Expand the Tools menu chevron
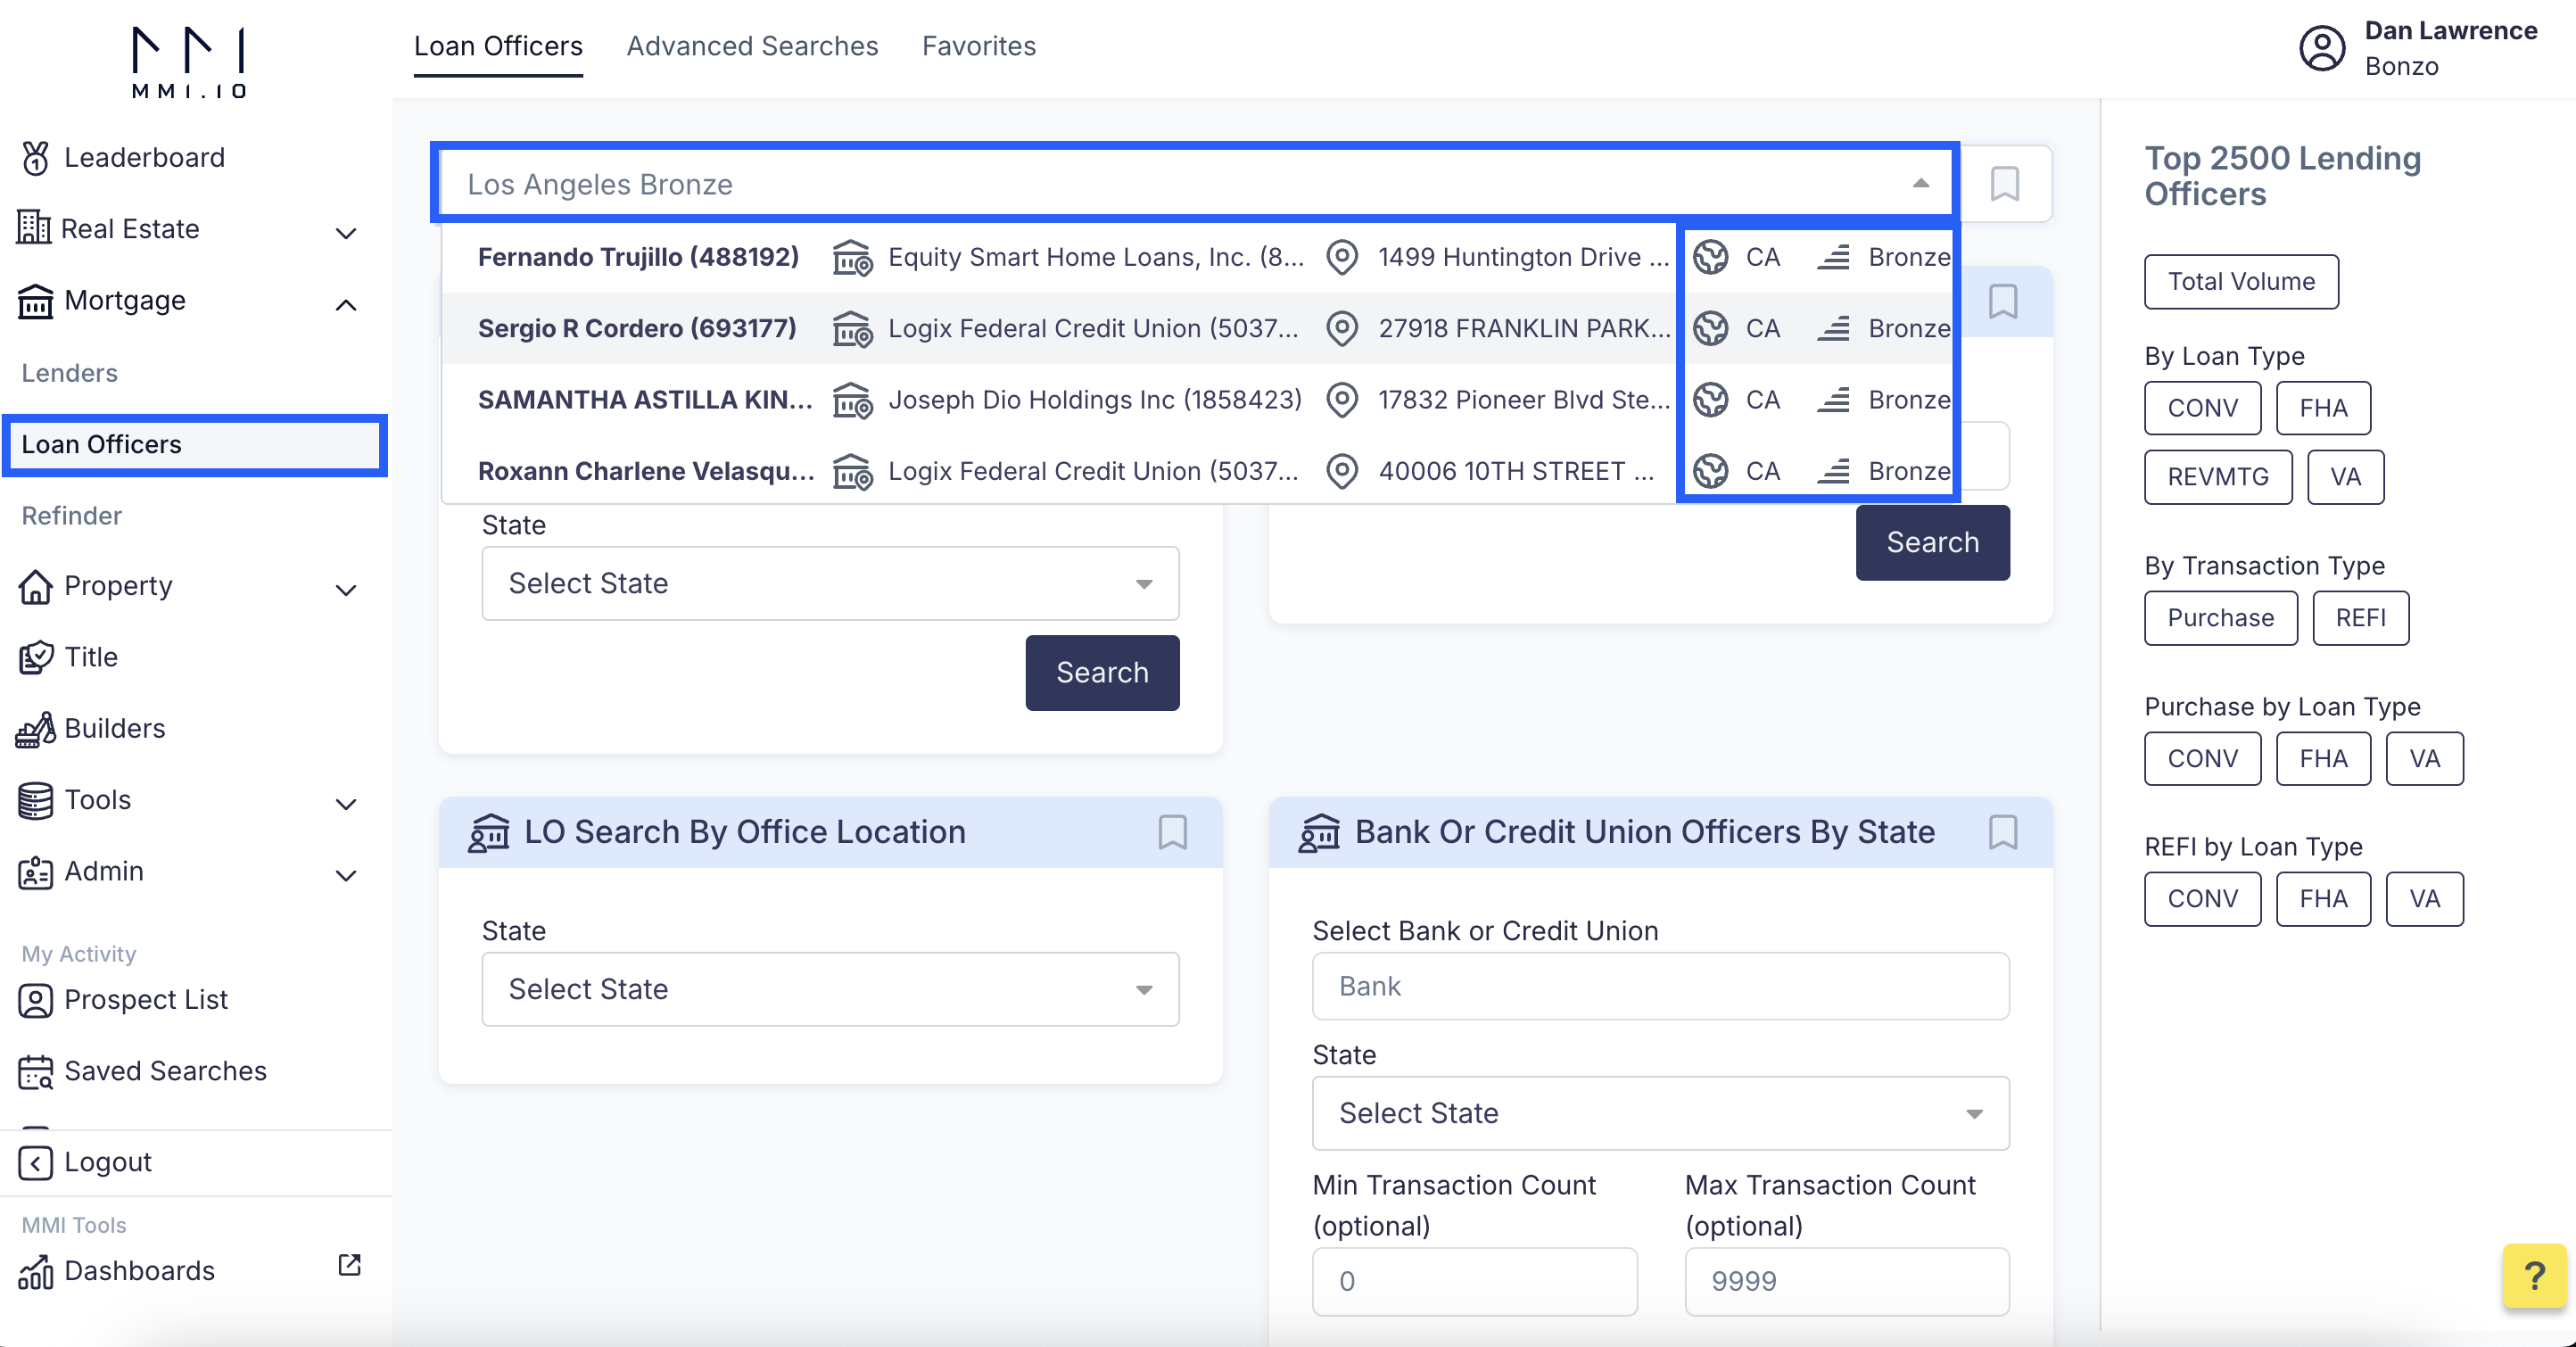The image size is (2576, 1347). tap(346, 804)
